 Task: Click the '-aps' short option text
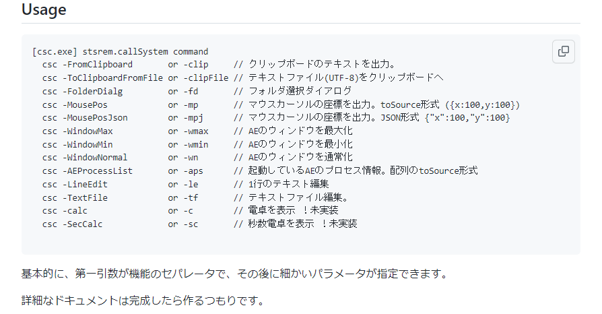[193, 171]
